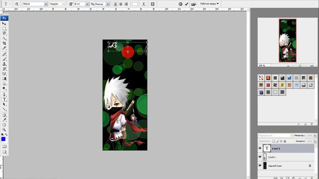Select the Line shape tool
The width and height of the screenshot is (319, 179).
click(x=4, y=109)
